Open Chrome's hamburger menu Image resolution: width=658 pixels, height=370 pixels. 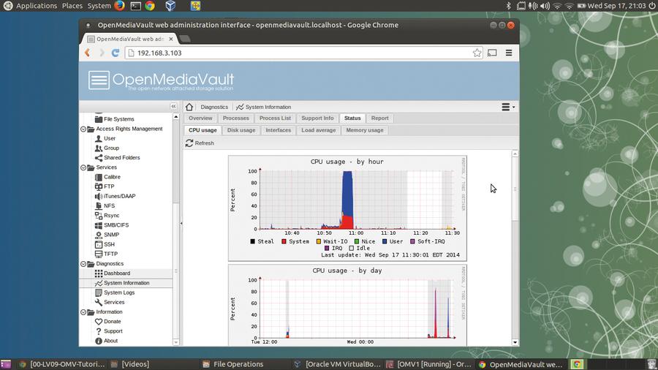tap(509, 53)
